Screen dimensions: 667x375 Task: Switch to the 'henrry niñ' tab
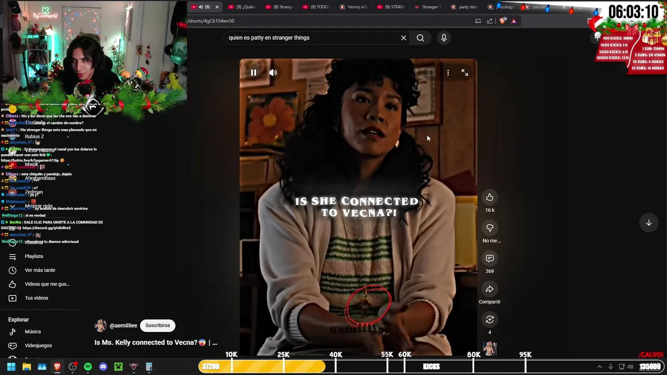pyautogui.click(x=354, y=7)
